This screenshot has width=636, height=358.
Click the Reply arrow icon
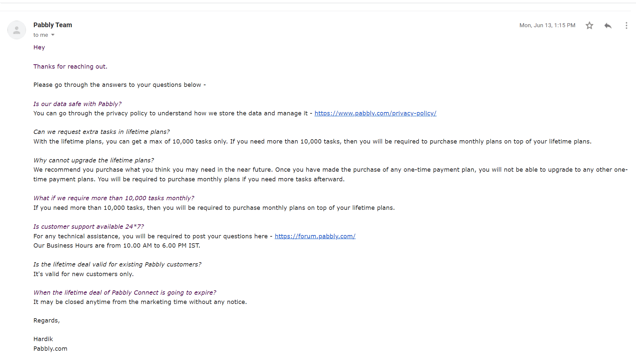608,26
